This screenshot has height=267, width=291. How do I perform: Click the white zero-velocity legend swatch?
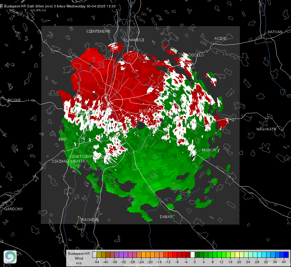coord(193,255)
